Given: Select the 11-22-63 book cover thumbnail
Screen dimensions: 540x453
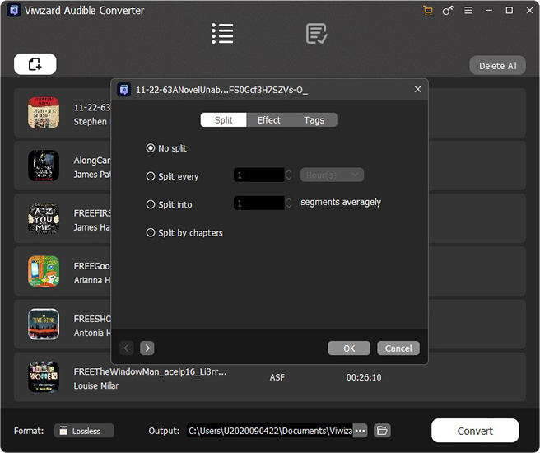Looking at the screenshot, I should (44, 113).
